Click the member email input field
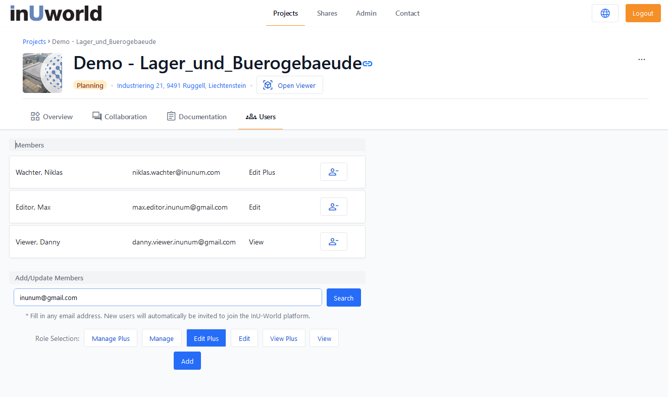 [168, 297]
